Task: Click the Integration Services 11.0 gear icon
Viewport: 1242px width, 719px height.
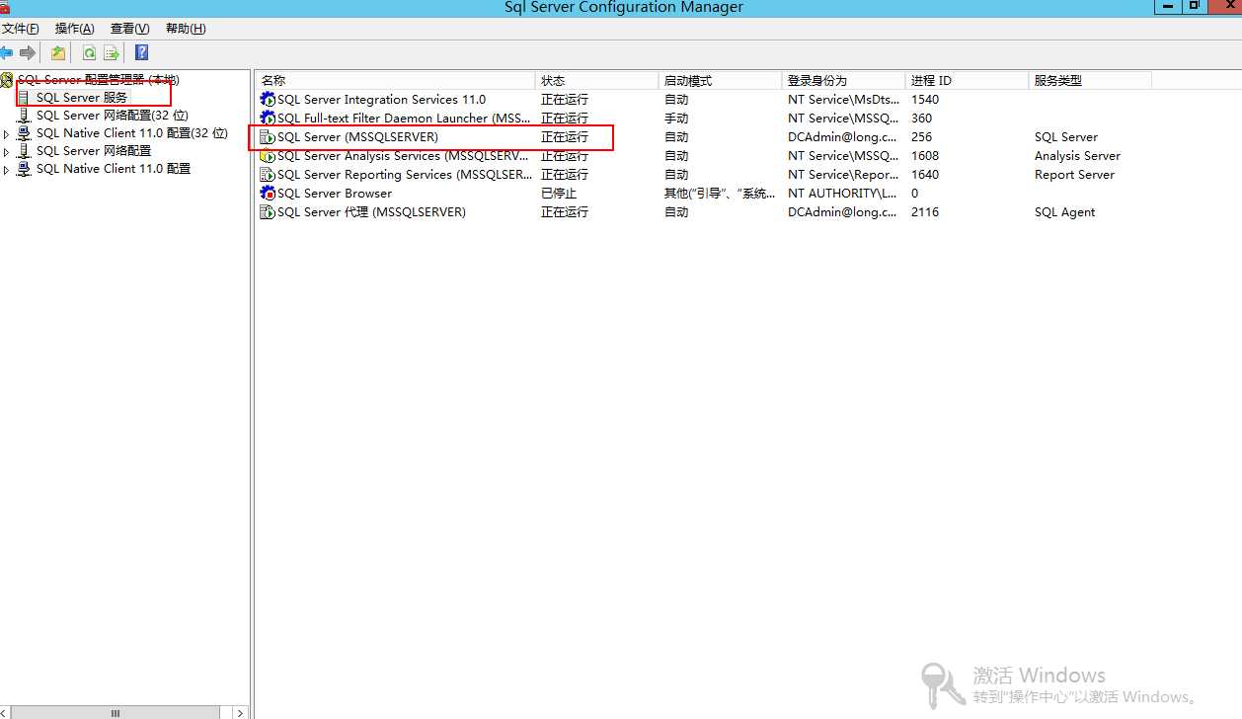Action: 268,100
